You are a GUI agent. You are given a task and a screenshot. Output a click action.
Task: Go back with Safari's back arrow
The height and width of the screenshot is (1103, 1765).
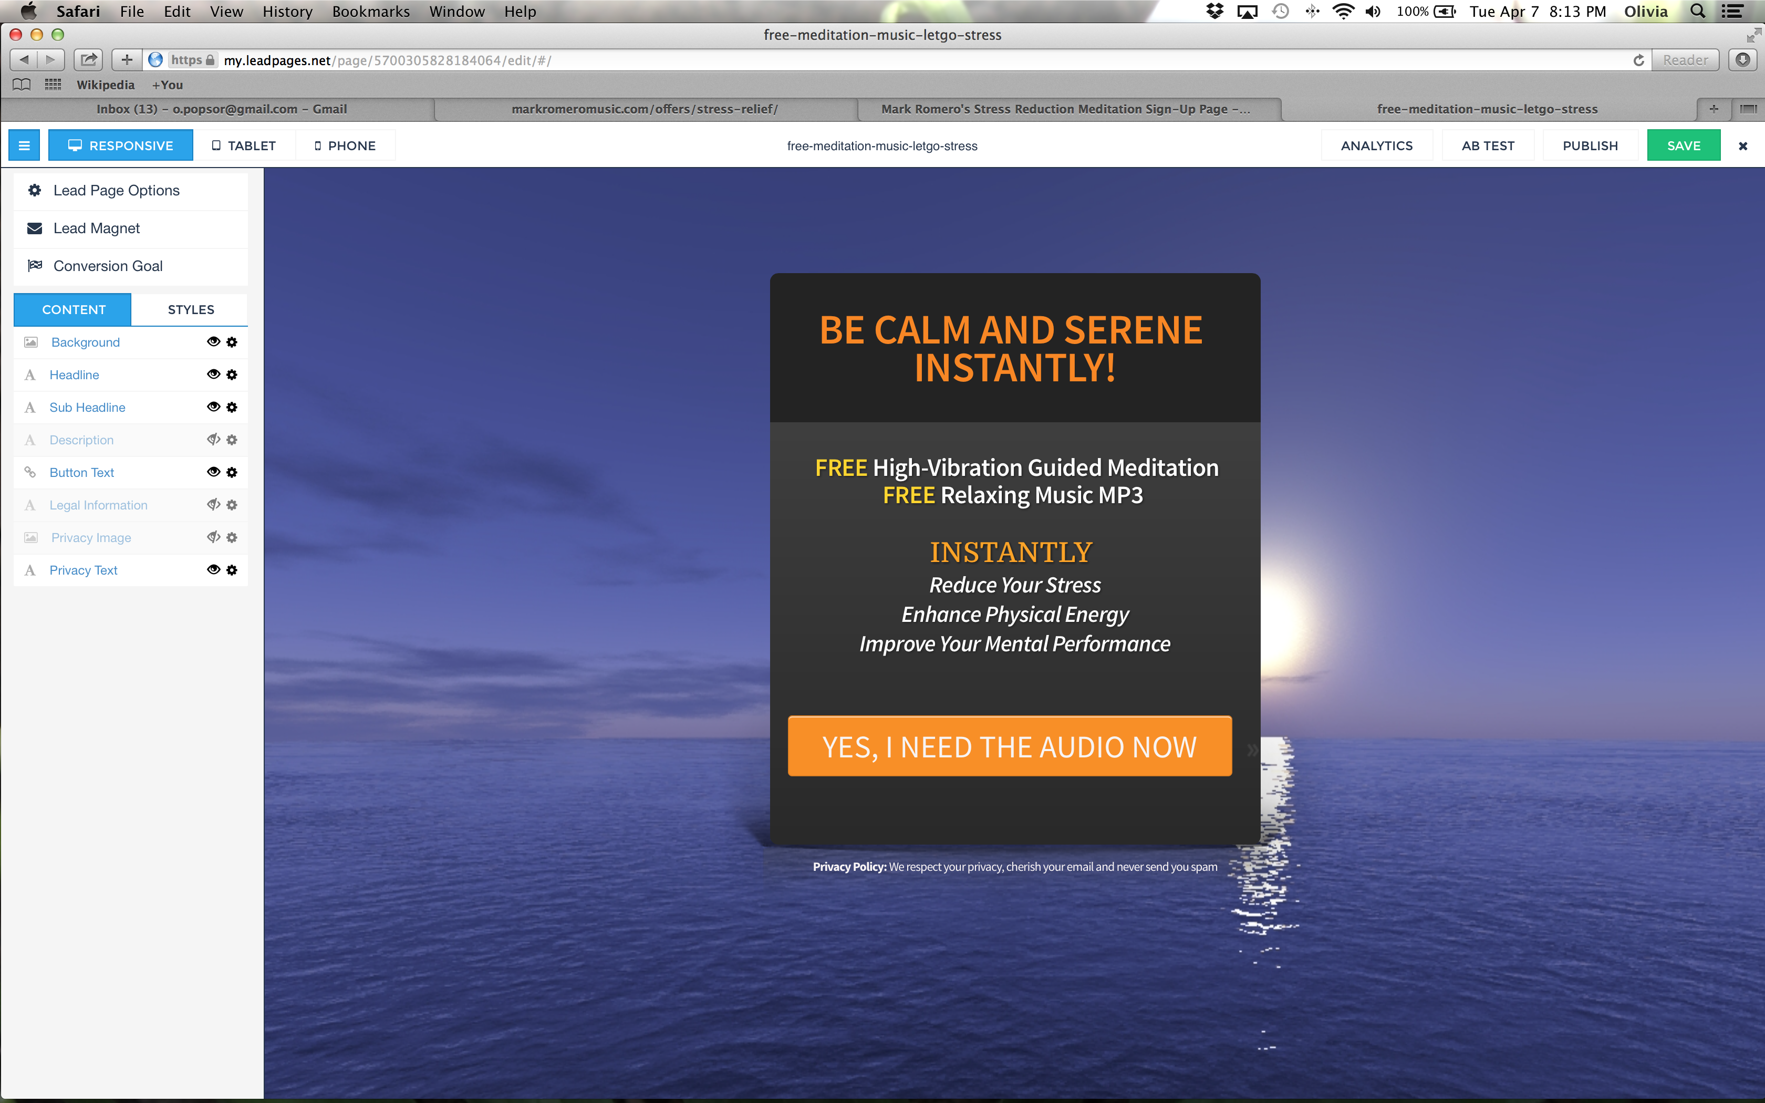point(24,60)
